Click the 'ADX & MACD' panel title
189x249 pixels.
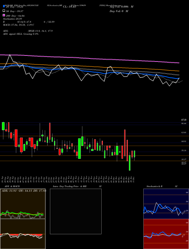(12, 186)
